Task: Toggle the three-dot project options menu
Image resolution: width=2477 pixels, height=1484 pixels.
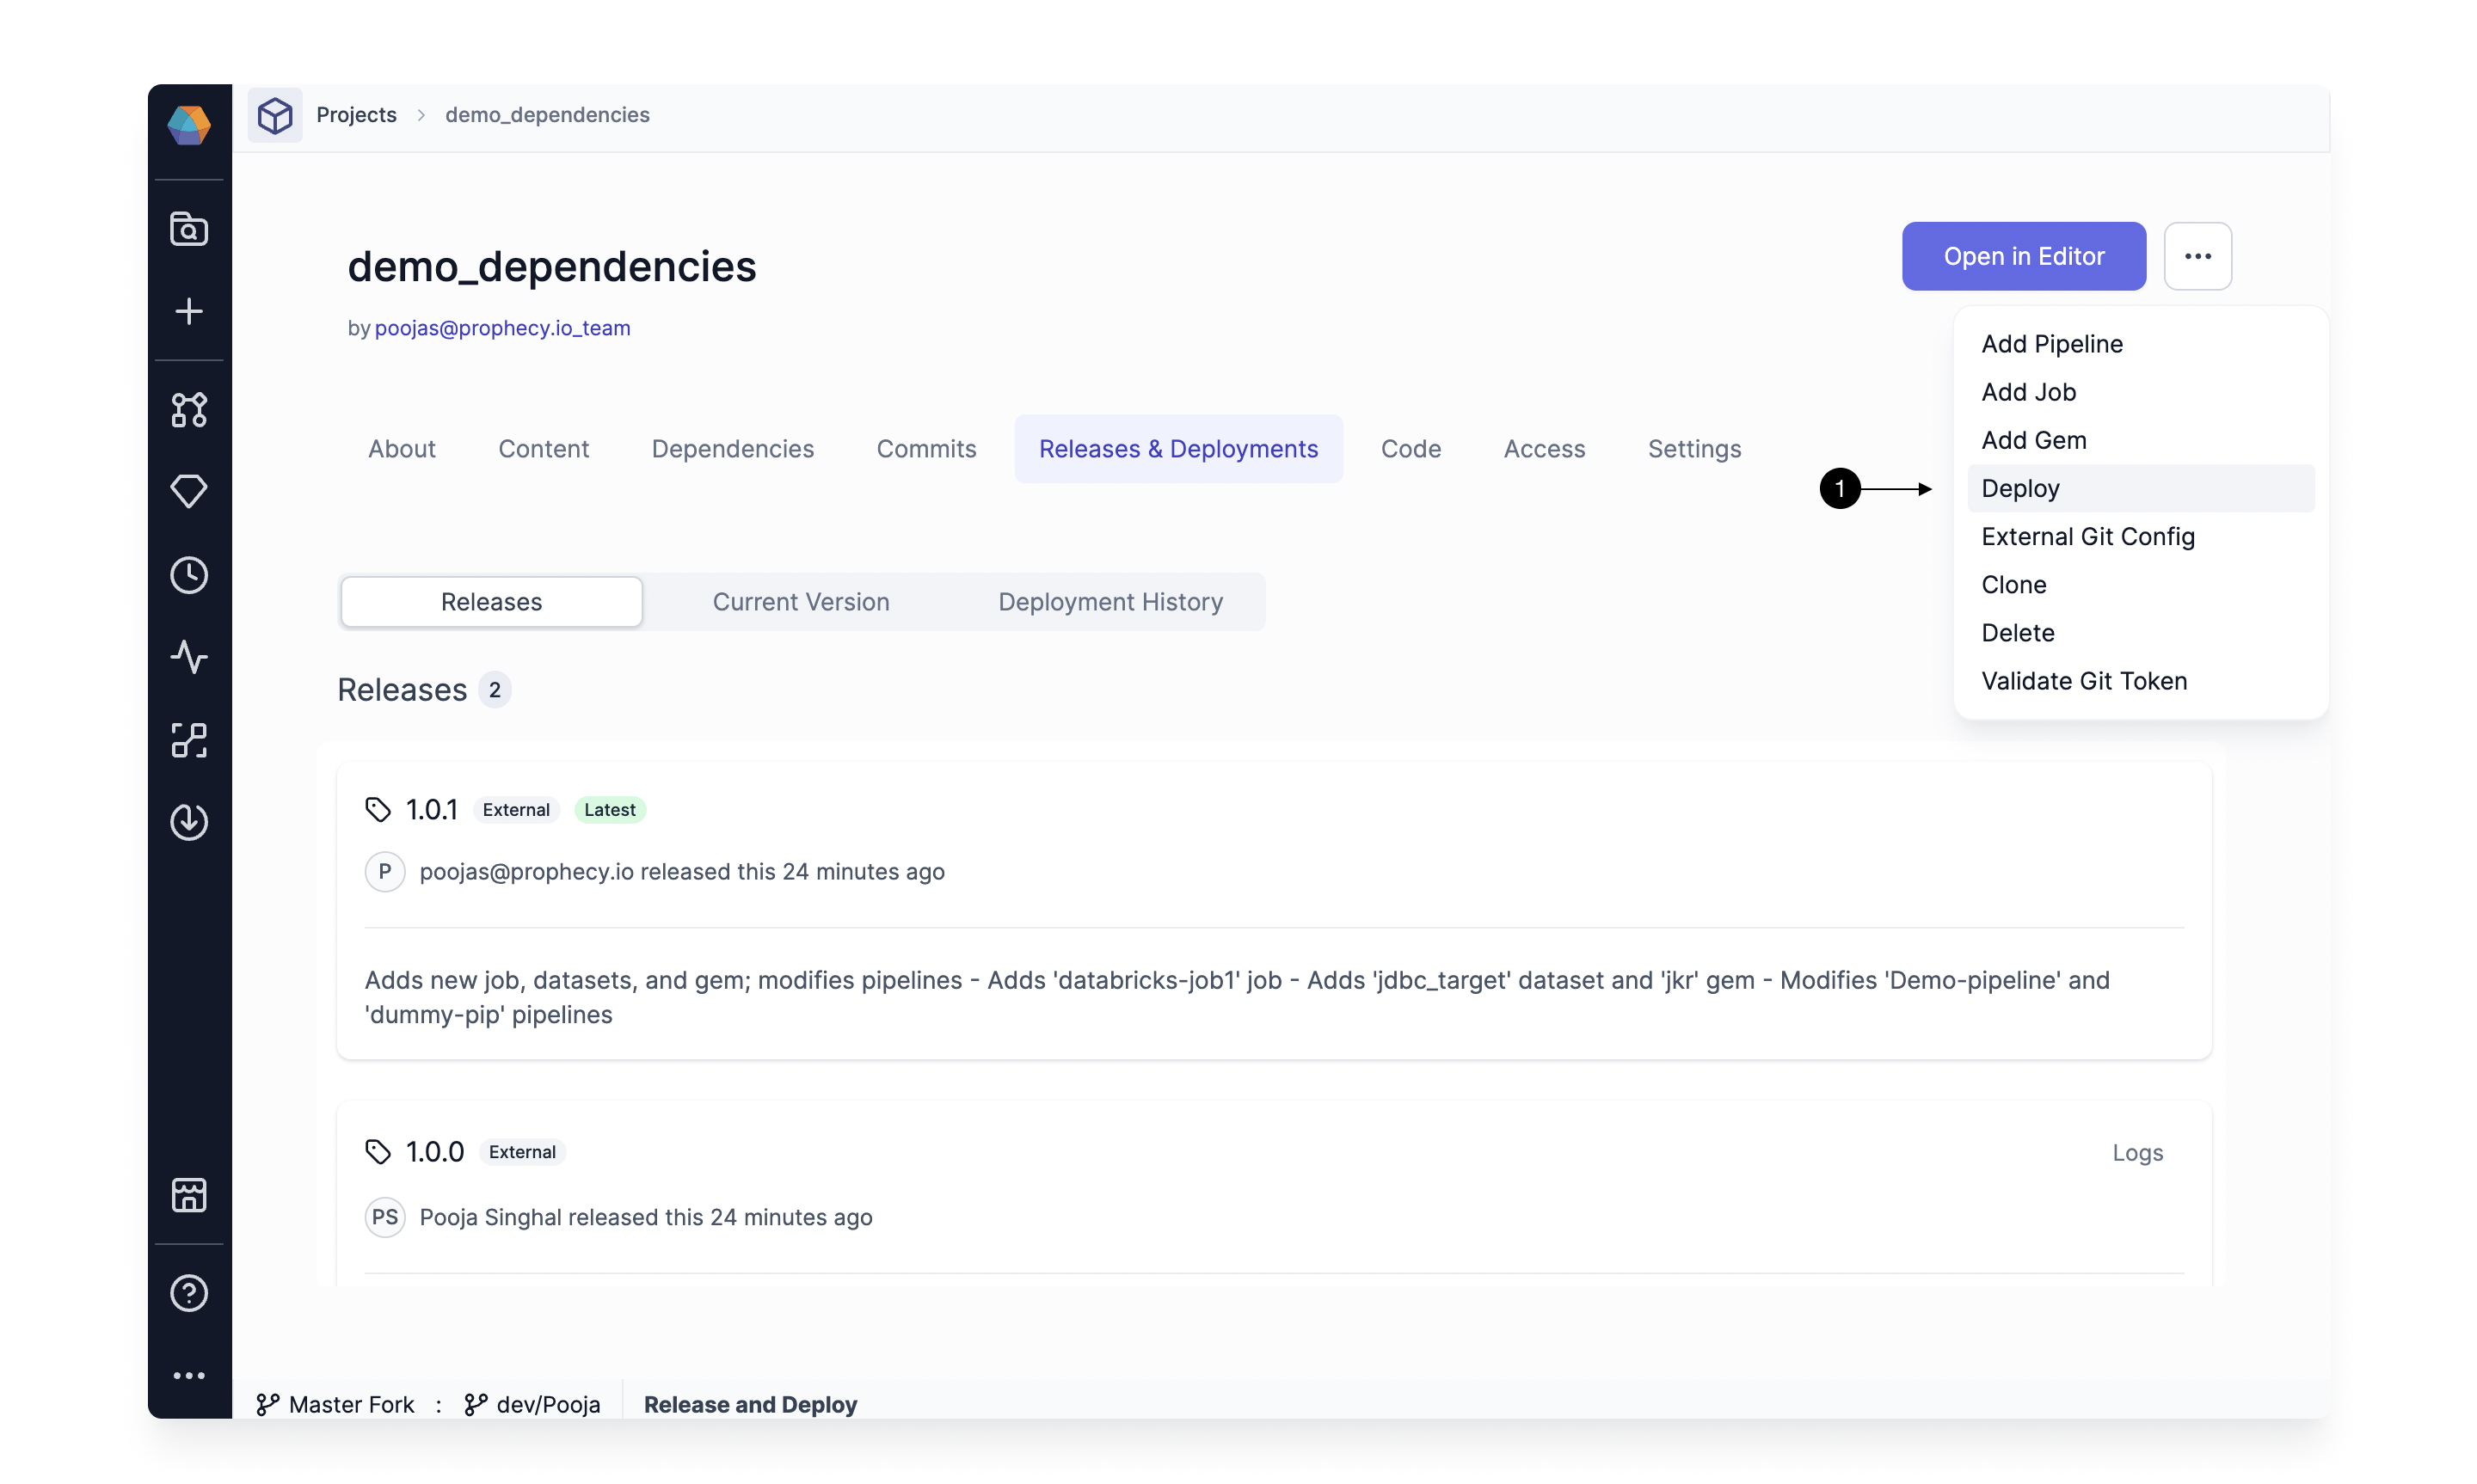Action: tap(2197, 256)
